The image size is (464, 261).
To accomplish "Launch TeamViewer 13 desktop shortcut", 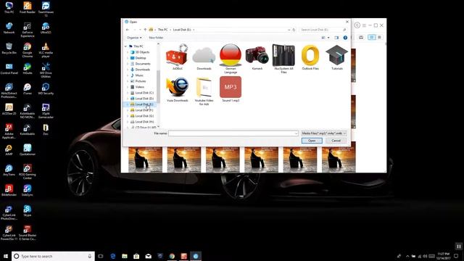I will point(46,9).
